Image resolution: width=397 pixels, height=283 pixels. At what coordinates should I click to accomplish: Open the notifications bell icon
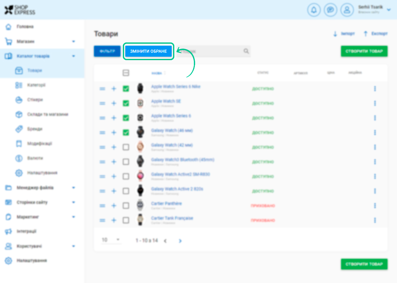pyautogui.click(x=314, y=10)
